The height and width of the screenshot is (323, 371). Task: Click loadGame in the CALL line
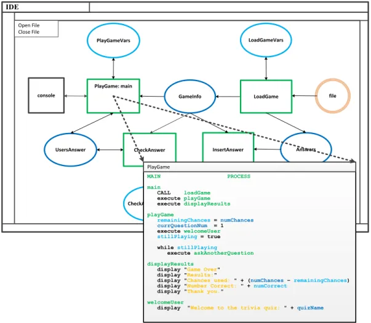(x=197, y=193)
